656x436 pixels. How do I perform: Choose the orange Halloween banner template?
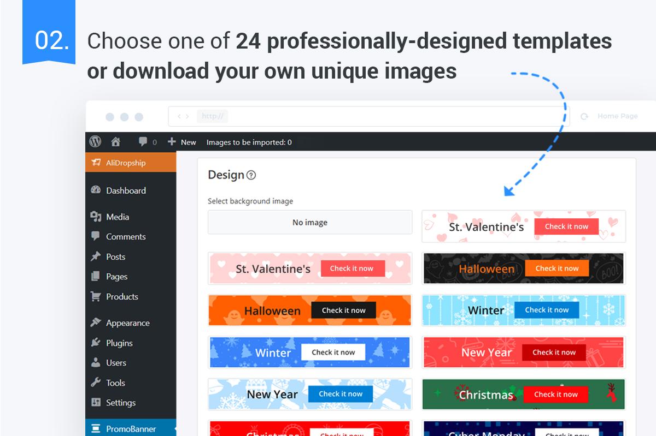click(x=310, y=310)
